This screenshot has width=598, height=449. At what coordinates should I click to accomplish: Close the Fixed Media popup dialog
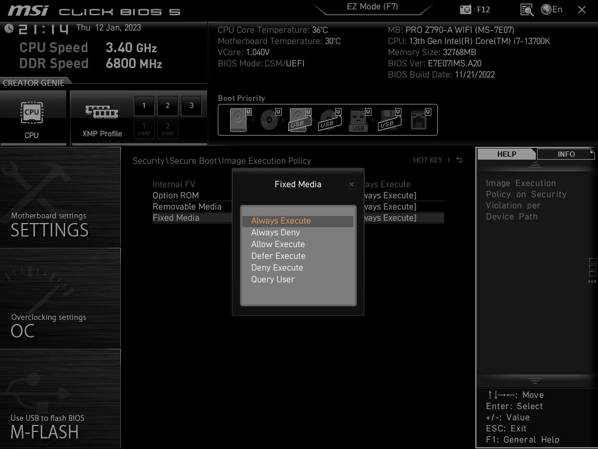point(352,185)
